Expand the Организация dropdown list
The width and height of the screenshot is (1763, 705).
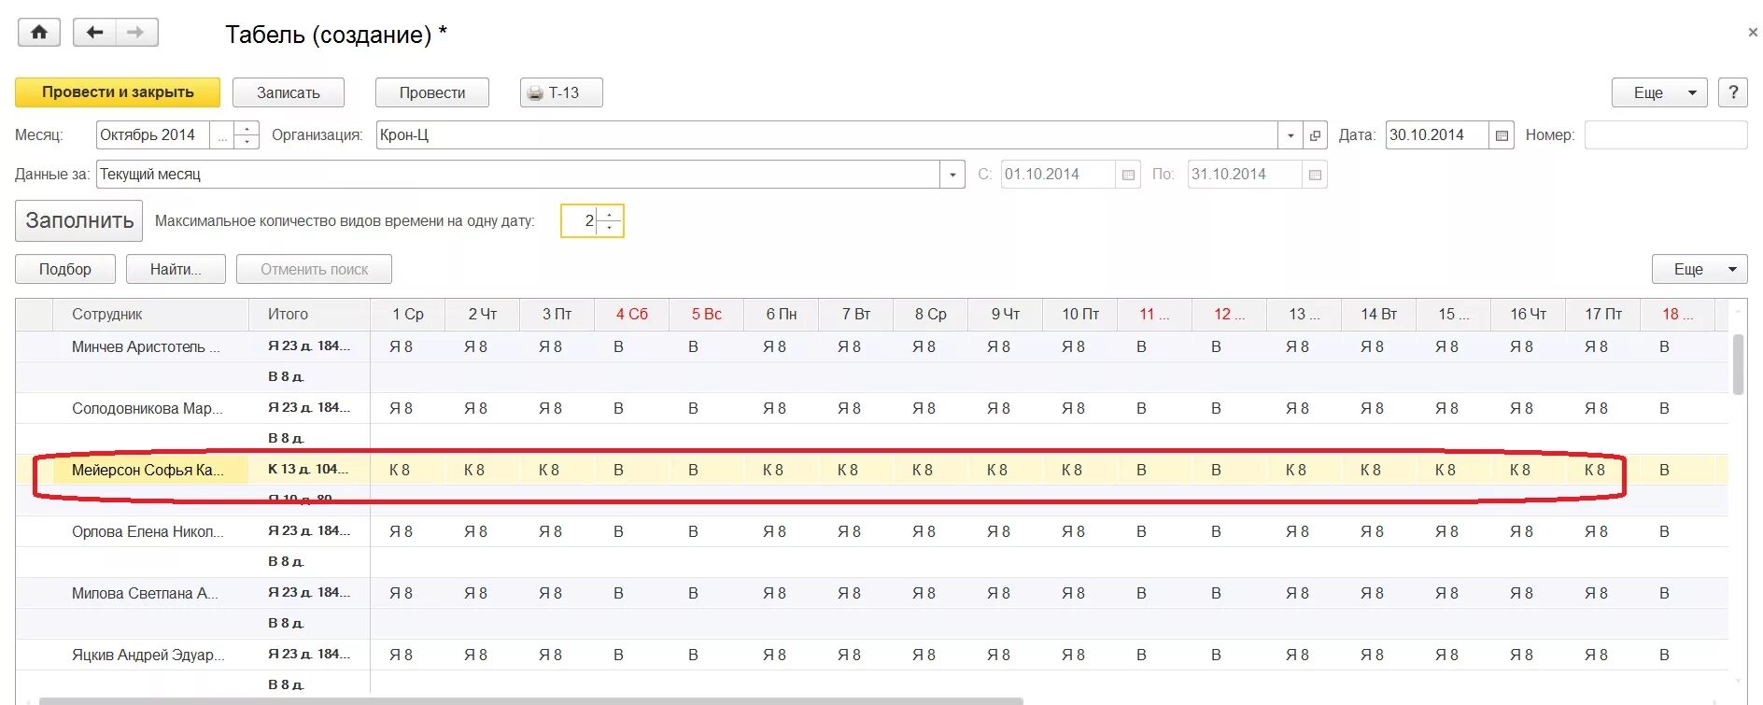pos(1291,135)
